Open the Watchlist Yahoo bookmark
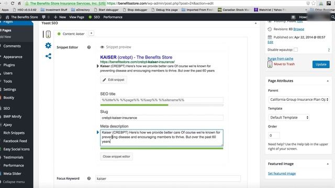This screenshot has width=335, height=188. 270,9
